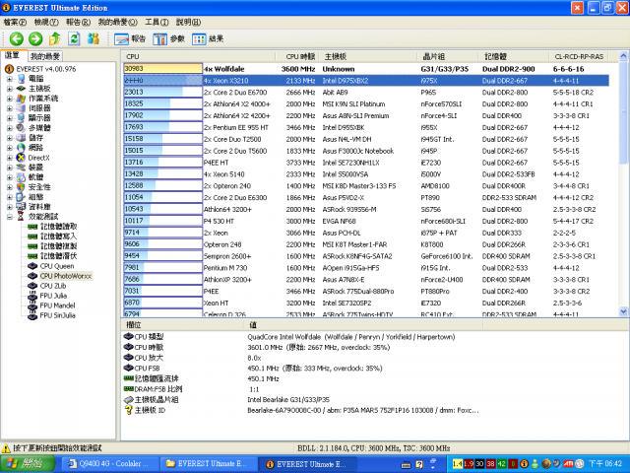Collapse the 效能測試 tree node

point(9,217)
